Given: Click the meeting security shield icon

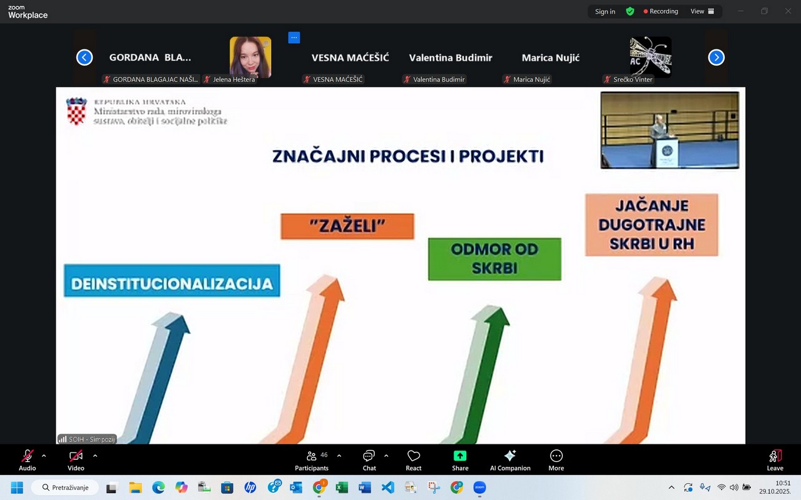Looking at the screenshot, I should pyautogui.click(x=630, y=11).
